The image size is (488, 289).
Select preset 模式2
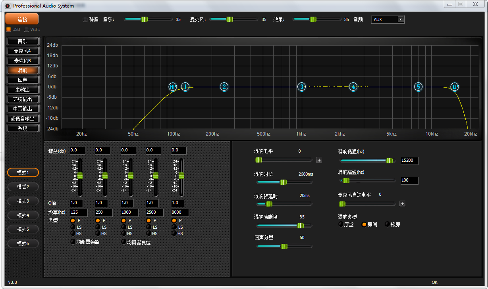pyautogui.click(x=23, y=187)
